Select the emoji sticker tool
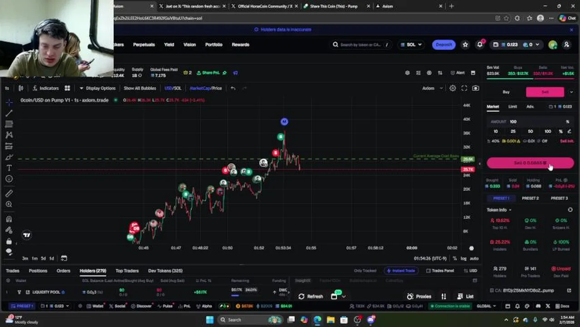This screenshot has width=580, height=327. pyautogui.click(x=9, y=179)
